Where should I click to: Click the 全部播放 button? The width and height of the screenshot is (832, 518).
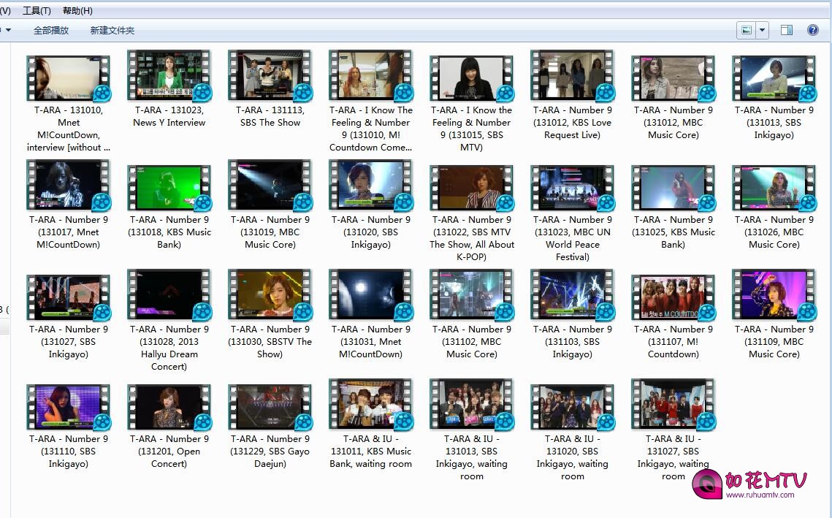(x=51, y=30)
